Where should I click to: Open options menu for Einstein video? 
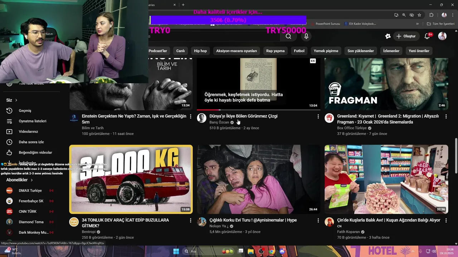190,116
